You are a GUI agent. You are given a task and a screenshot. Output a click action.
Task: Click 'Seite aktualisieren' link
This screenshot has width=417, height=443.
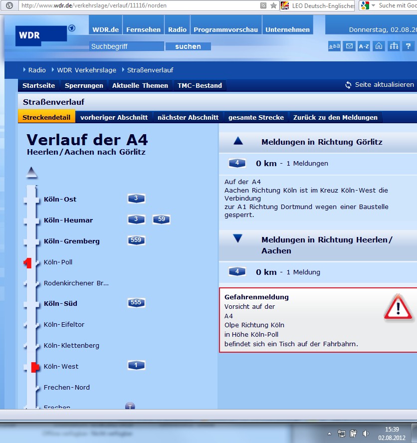(x=384, y=85)
